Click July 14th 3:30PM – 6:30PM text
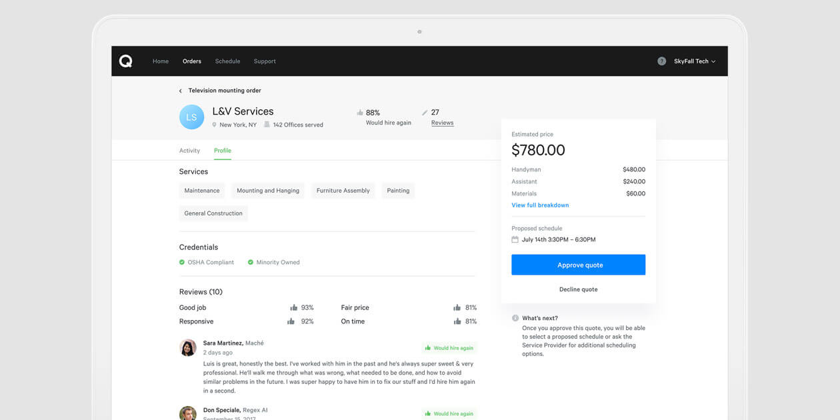The image size is (840, 420). coord(559,239)
